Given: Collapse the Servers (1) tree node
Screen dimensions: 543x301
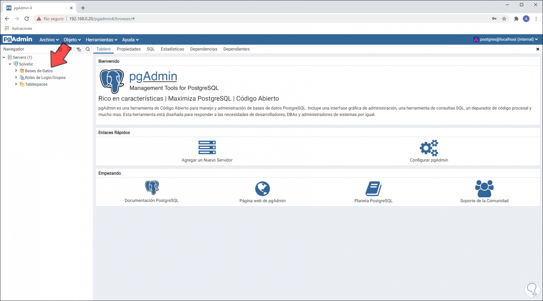Looking at the screenshot, I should pos(4,57).
